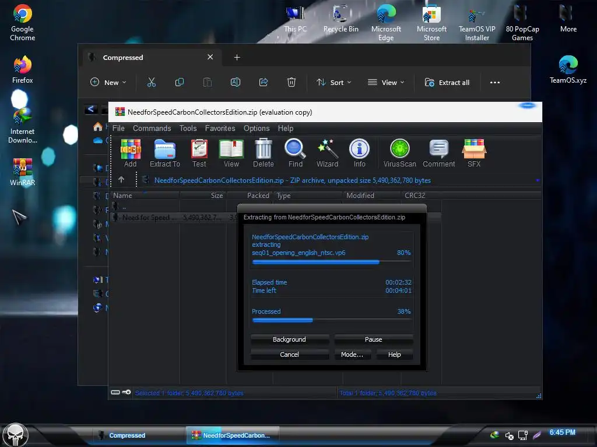Click the Cut scissors icon in Explorer

152,82
